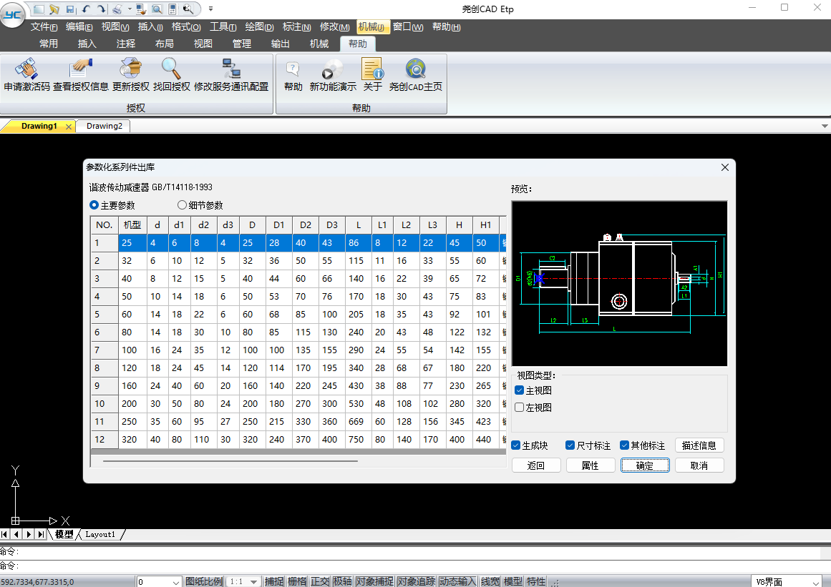The height and width of the screenshot is (587, 831).
Task: Click the 更新授权 icon
Action: [130, 69]
